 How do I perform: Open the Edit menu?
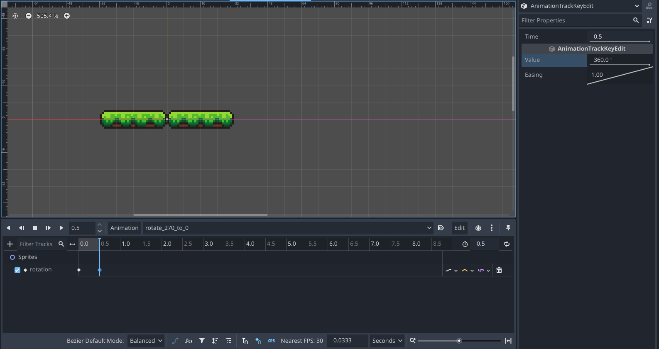pyautogui.click(x=459, y=228)
